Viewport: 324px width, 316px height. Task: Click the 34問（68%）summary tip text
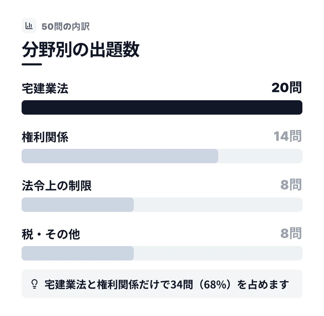pos(166,284)
